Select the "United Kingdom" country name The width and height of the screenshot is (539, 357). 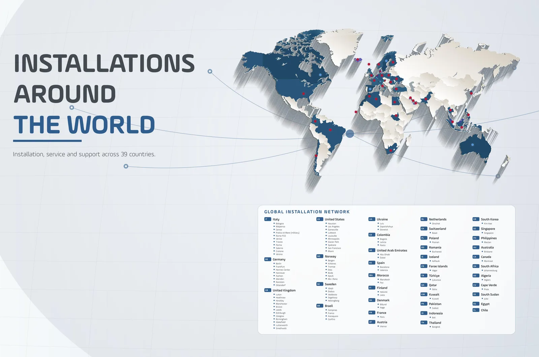(x=284, y=290)
